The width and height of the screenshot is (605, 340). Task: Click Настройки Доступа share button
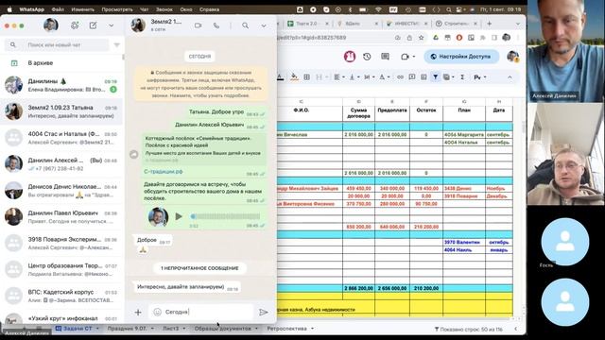point(460,57)
